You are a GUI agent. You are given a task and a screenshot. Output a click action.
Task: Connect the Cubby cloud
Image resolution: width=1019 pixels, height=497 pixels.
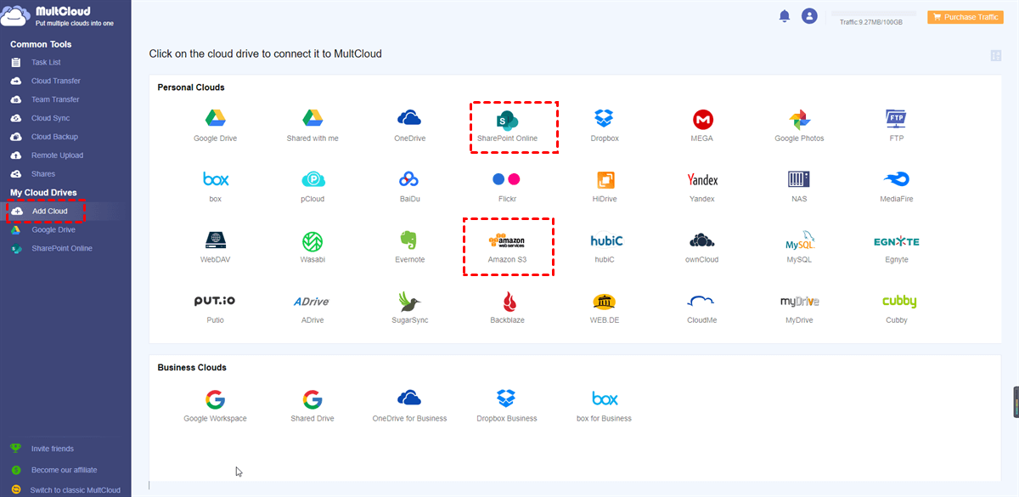pyautogui.click(x=897, y=308)
